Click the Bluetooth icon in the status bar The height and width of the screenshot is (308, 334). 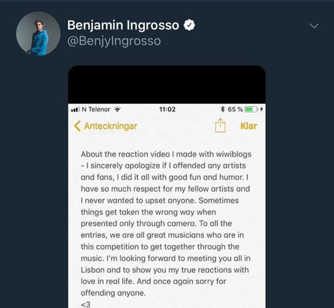(x=222, y=109)
